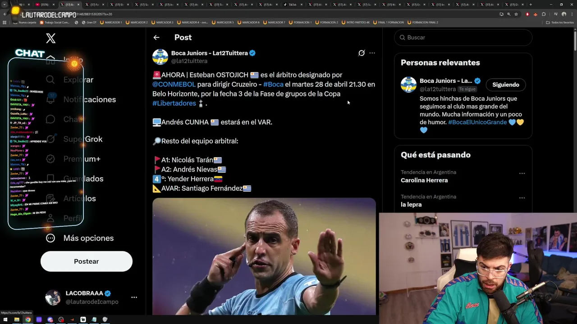This screenshot has height=324, width=577.
Task: Click Boca Juniors - La... name in Personas relevantes
Action: coord(446,81)
